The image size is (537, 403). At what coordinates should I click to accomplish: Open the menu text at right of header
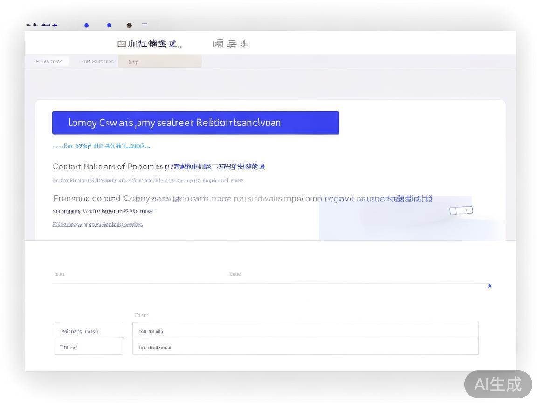230,44
